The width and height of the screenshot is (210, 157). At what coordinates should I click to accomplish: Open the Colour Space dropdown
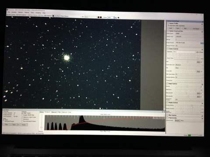point(189,34)
